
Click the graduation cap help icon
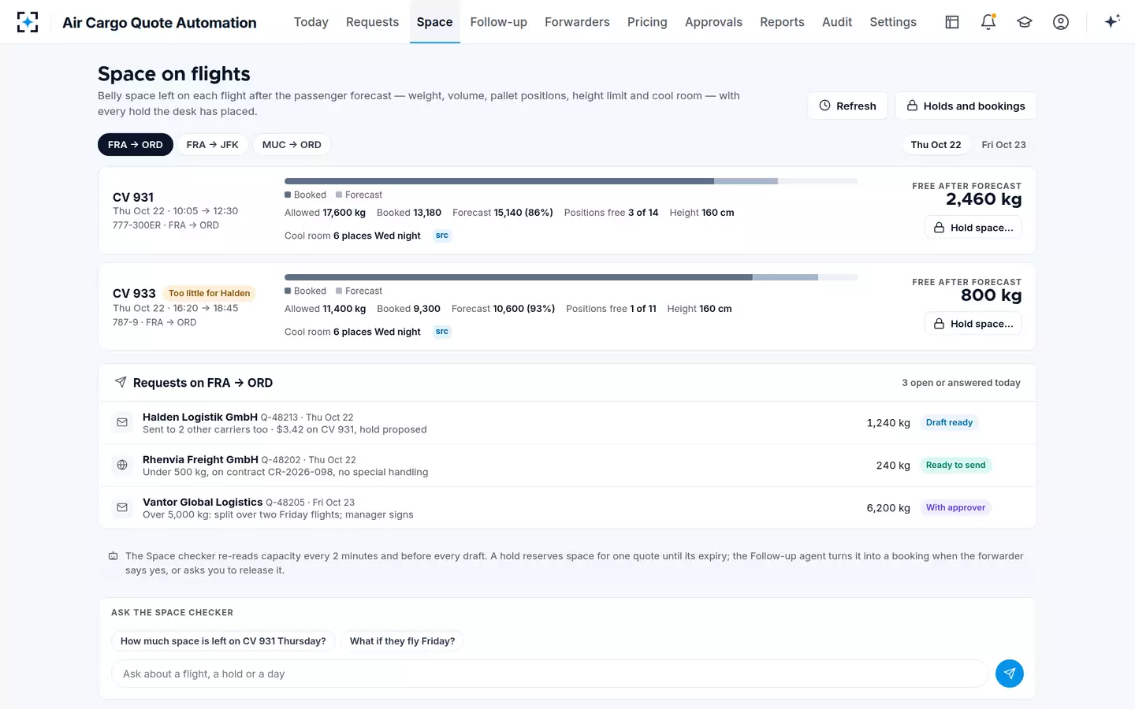pyautogui.click(x=1025, y=22)
